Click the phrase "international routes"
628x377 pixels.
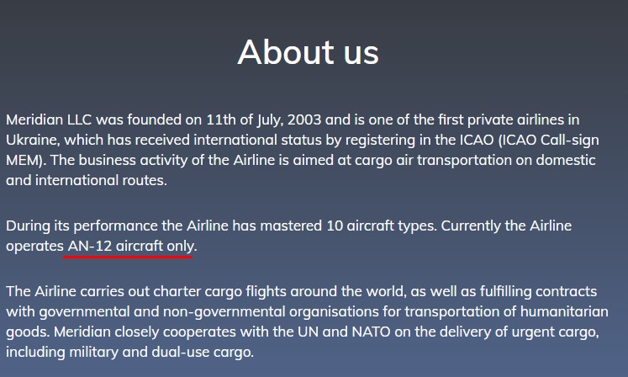tap(98, 180)
